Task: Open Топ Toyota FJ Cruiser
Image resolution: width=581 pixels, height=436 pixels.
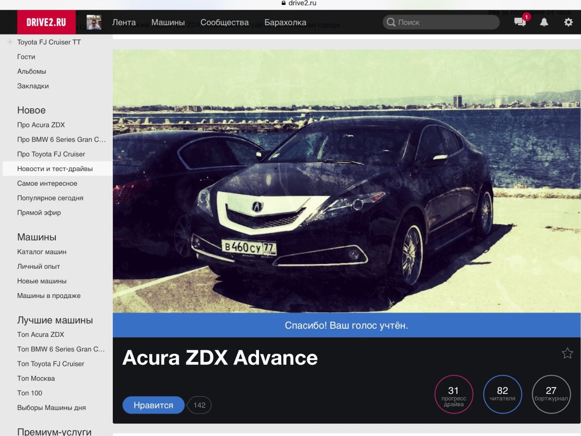Action: (50, 363)
